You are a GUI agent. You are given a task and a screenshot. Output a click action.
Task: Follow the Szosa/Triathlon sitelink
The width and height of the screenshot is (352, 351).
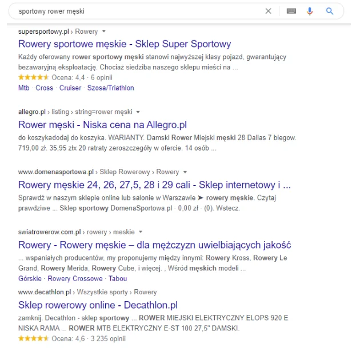click(110, 88)
